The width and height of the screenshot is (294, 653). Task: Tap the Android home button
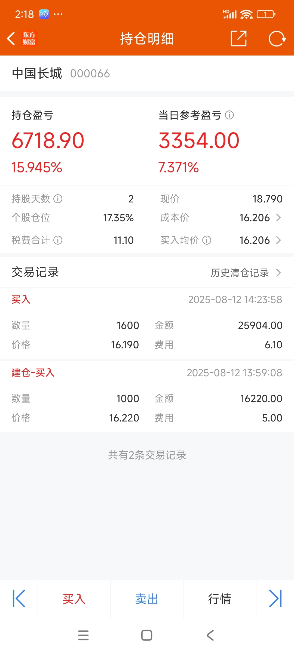click(147, 635)
